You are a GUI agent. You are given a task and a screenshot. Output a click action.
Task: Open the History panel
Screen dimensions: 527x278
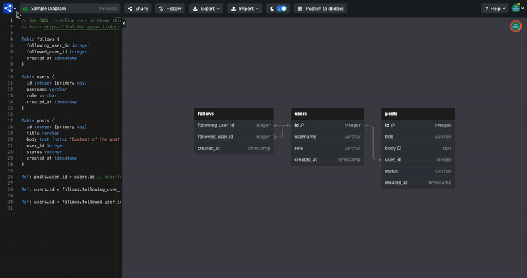click(170, 9)
